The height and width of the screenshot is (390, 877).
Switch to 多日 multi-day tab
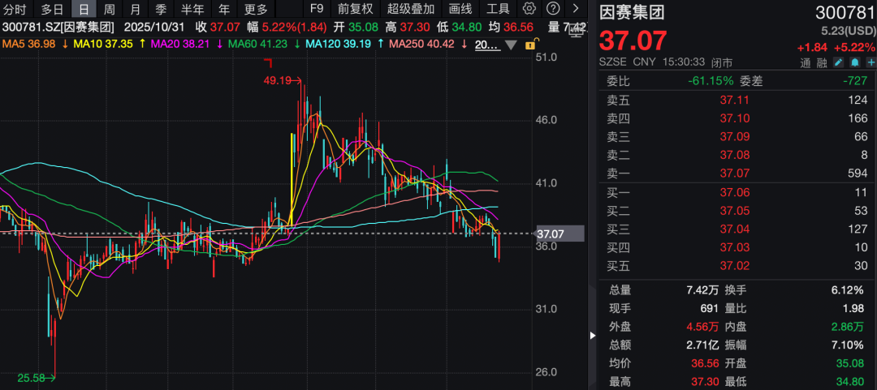pos(53,9)
